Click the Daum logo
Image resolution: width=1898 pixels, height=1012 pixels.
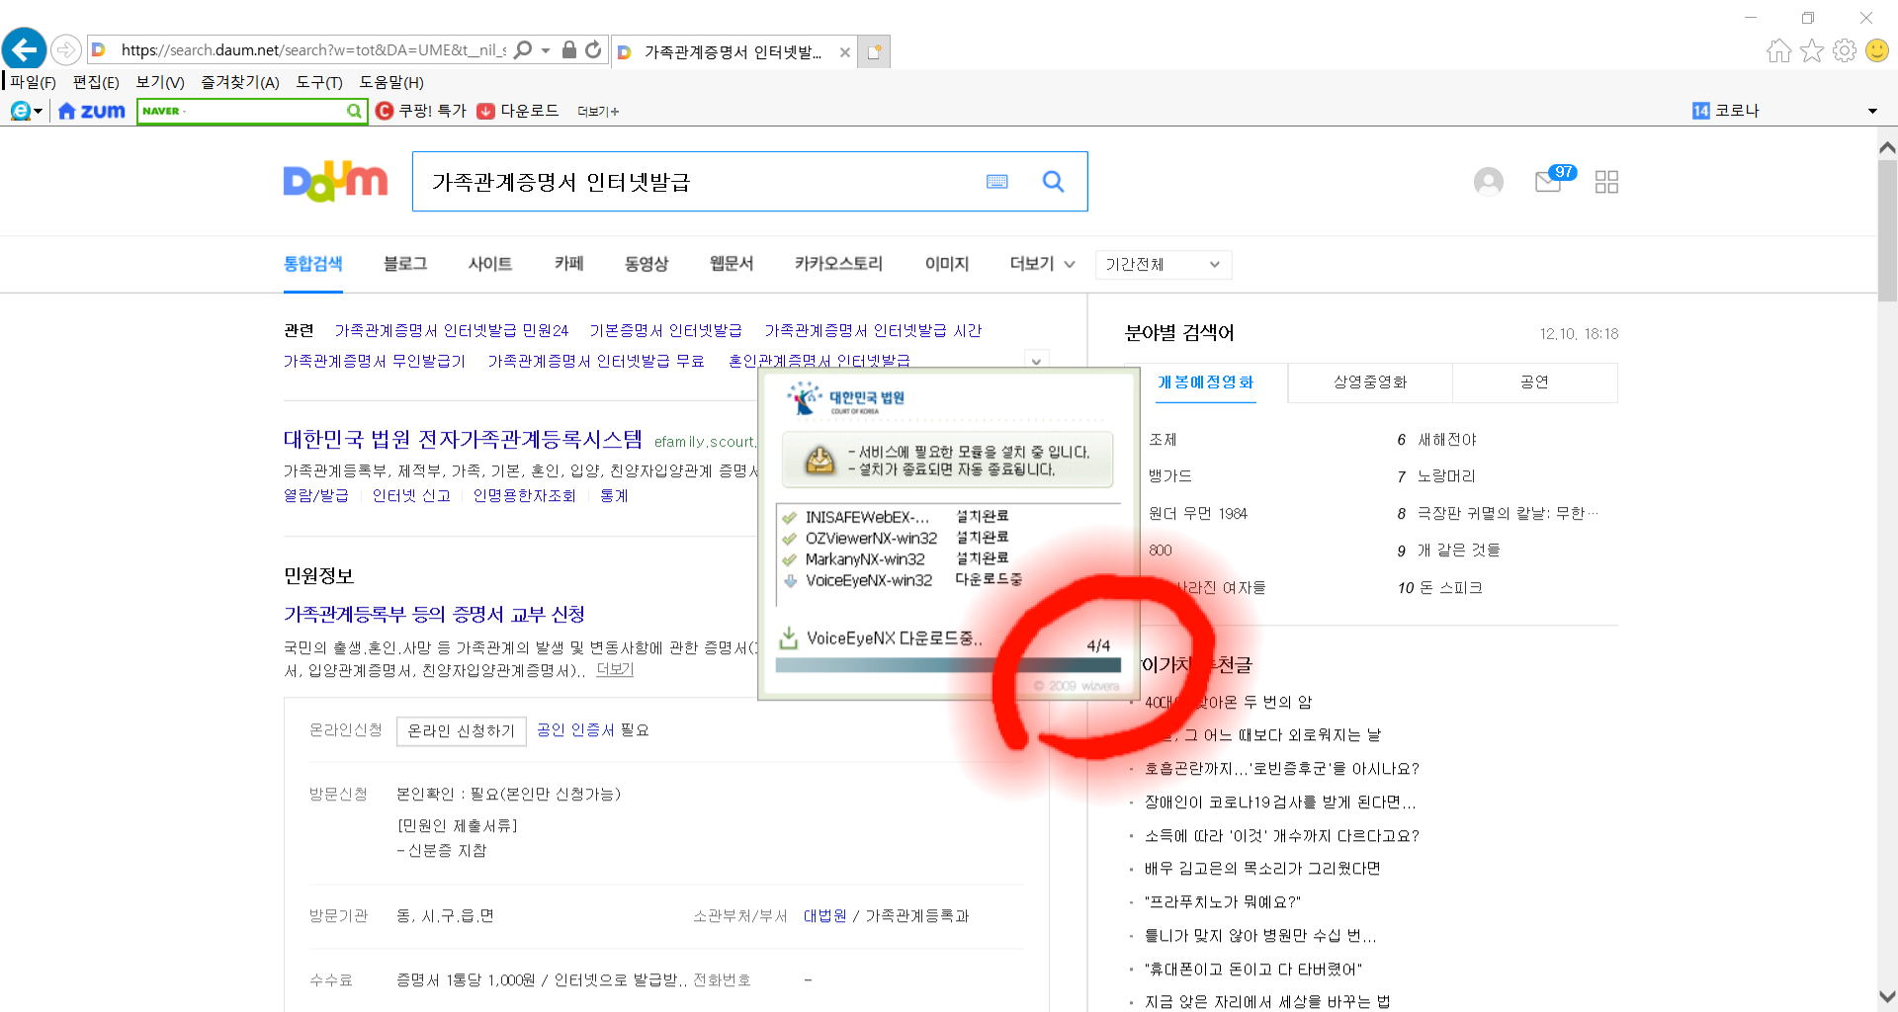click(335, 182)
